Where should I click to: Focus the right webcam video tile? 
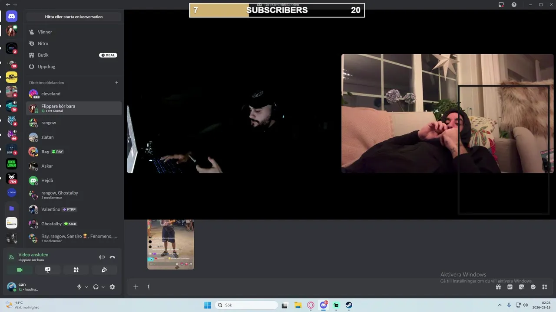(x=447, y=114)
